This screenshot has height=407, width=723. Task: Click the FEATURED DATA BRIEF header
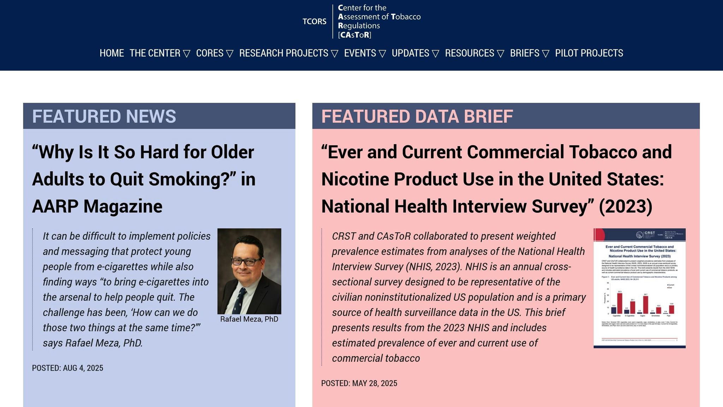point(417,116)
